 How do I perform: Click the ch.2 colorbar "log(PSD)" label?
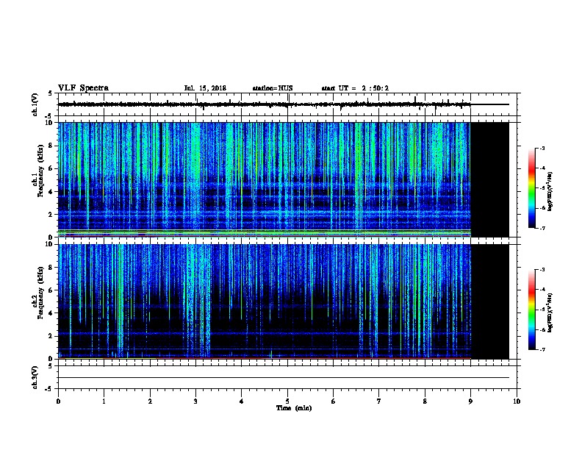(x=550, y=312)
